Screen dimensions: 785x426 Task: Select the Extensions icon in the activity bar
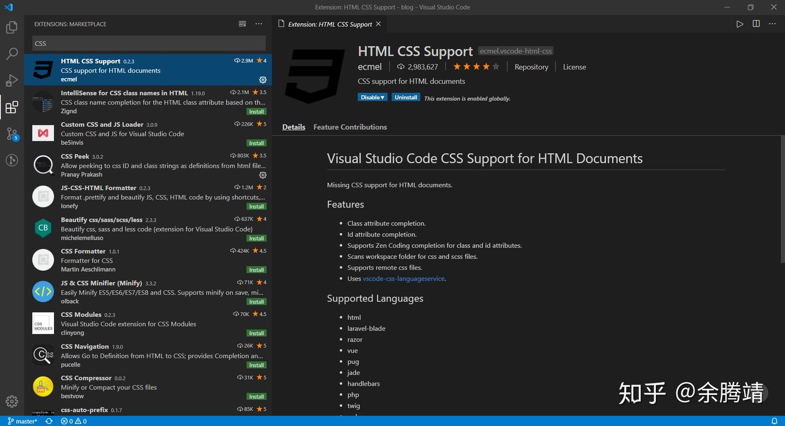click(x=11, y=107)
